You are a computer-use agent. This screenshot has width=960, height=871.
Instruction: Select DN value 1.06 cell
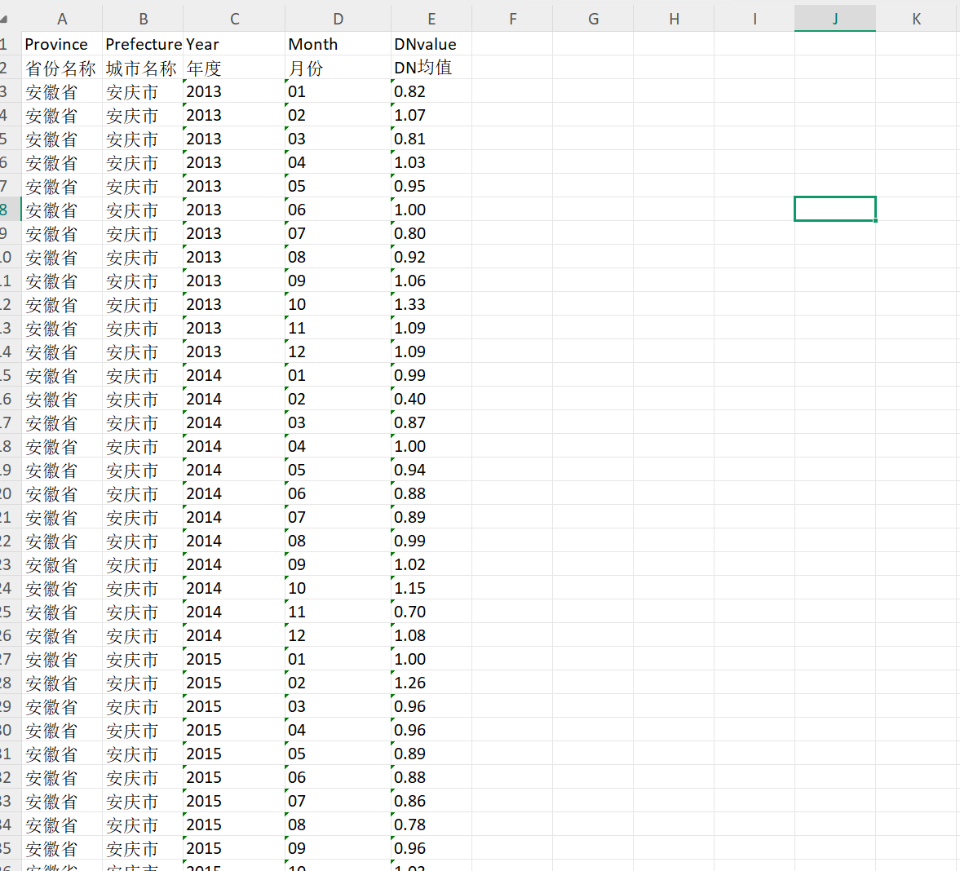(x=431, y=281)
